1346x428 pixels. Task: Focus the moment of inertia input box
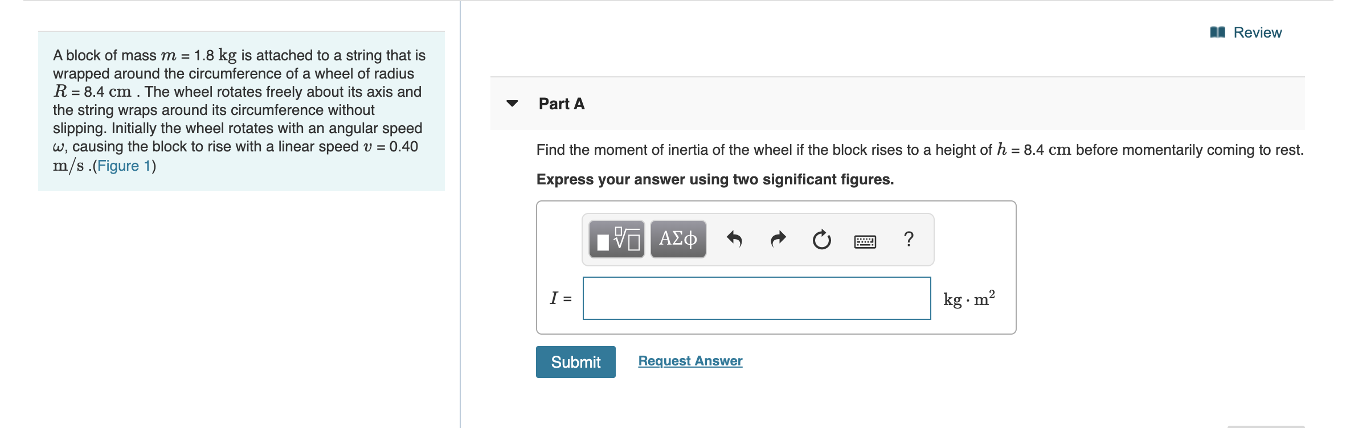pyautogui.click(x=756, y=298)
